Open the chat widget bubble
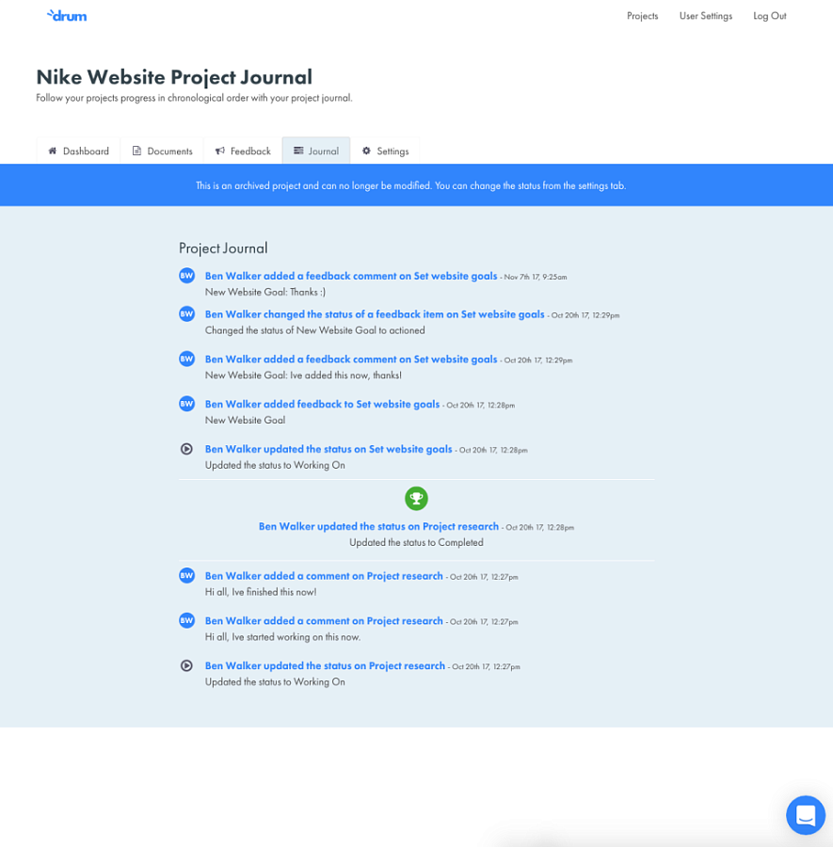This screenshot has width=833, height=847. [806, 815]
